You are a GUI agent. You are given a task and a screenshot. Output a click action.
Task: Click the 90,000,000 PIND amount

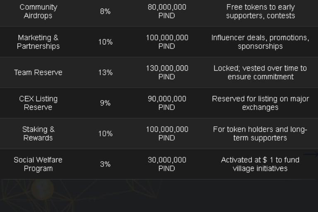[167, 103]
